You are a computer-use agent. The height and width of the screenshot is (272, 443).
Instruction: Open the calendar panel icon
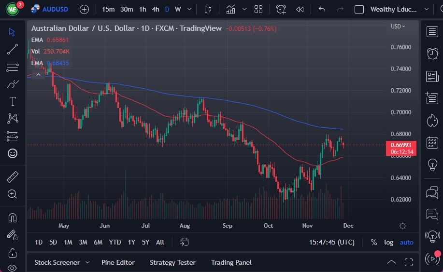coord(432,142)
